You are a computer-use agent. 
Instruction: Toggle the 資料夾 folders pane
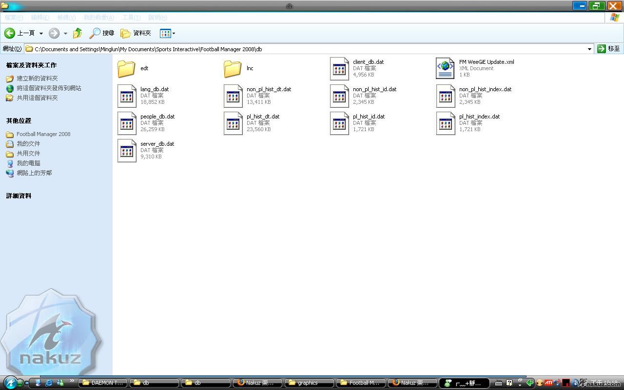136,33
